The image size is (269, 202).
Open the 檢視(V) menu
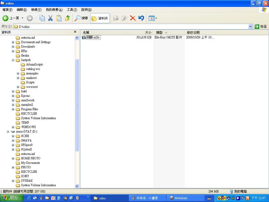[x=36, y=10]
